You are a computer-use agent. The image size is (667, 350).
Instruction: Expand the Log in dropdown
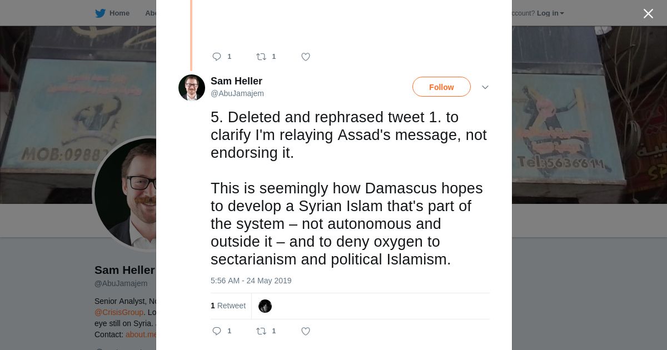[x=550, y=13]
